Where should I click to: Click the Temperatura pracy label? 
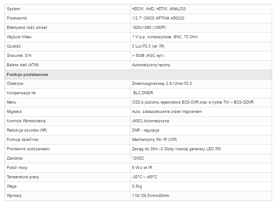(x=23, y=177)
